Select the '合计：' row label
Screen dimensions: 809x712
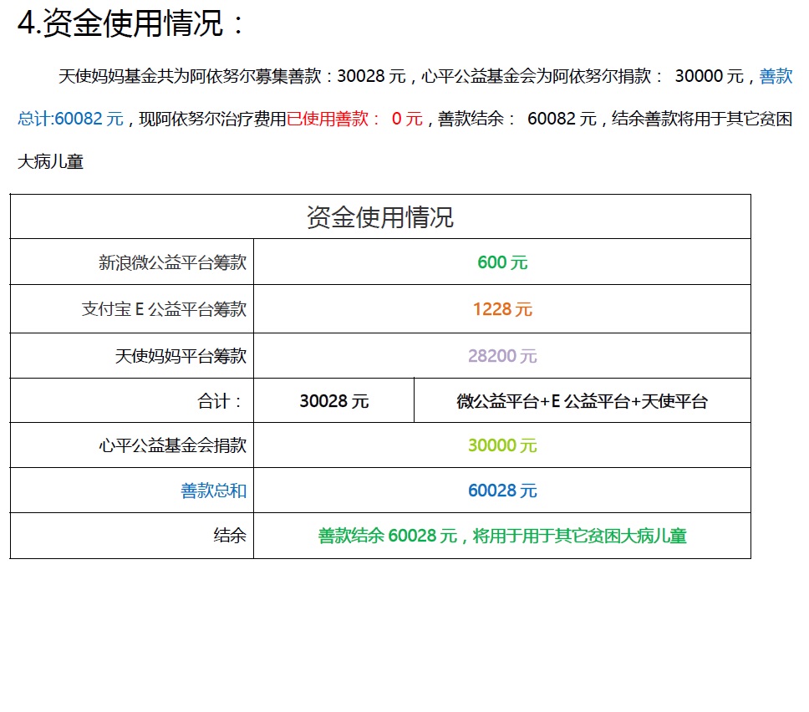point(221,401)
